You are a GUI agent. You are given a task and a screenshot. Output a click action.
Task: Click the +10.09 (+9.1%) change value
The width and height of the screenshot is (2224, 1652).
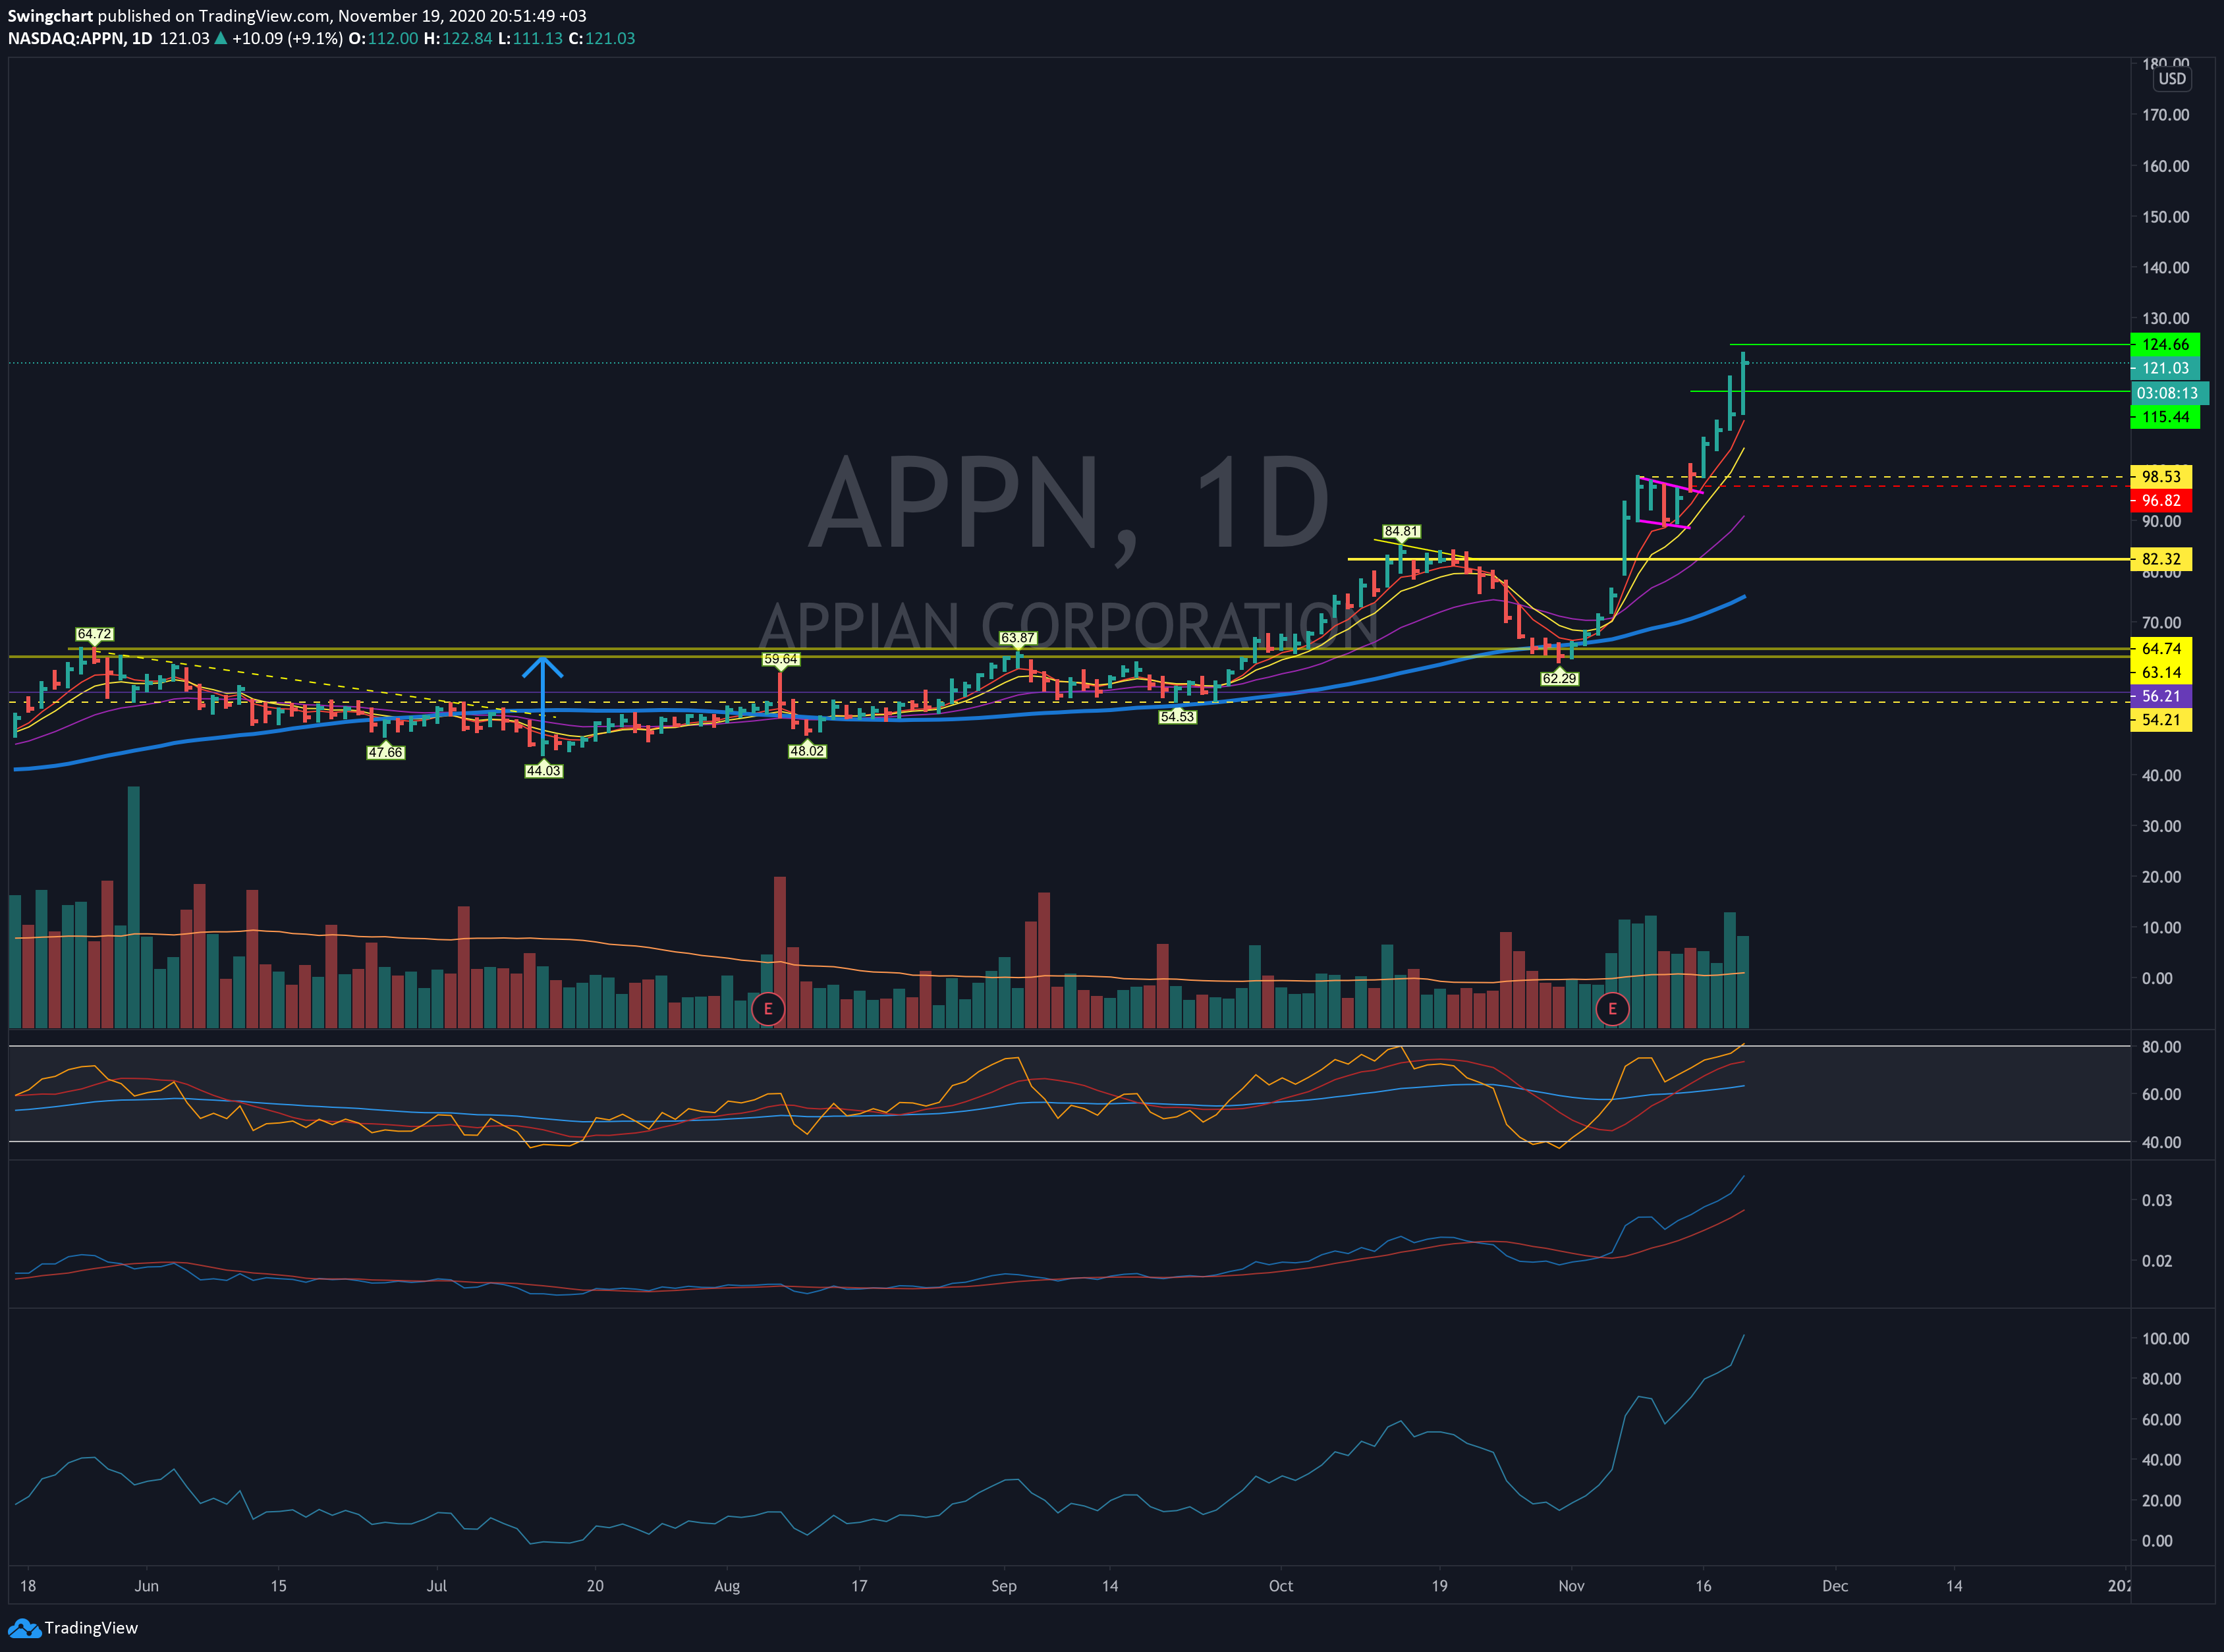288,38
